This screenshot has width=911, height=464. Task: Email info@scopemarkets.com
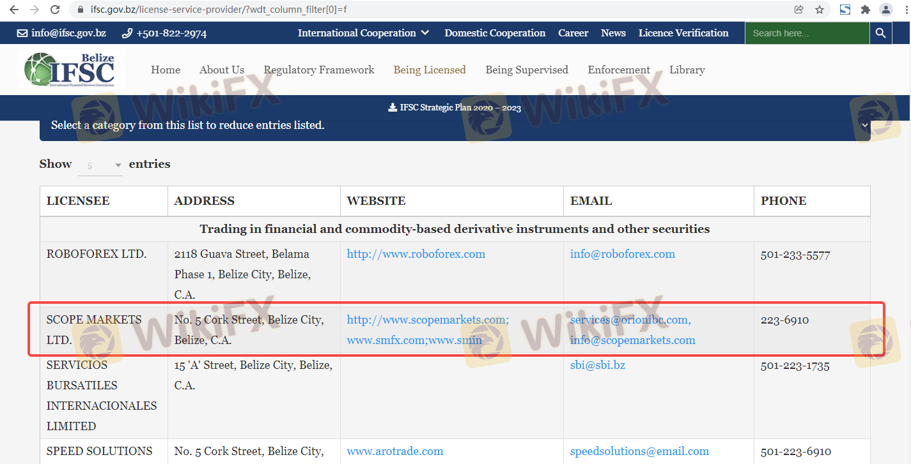coord(633,340)
